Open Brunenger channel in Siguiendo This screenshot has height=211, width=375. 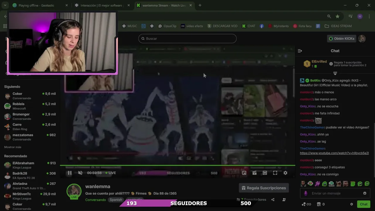(30, 116)
